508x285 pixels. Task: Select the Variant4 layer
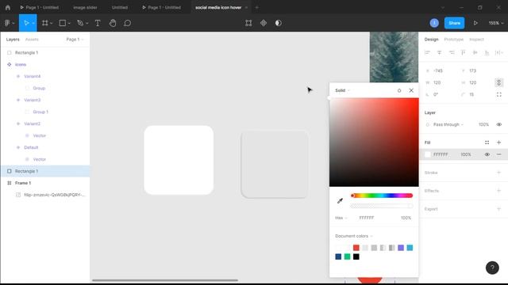(45, 76)
